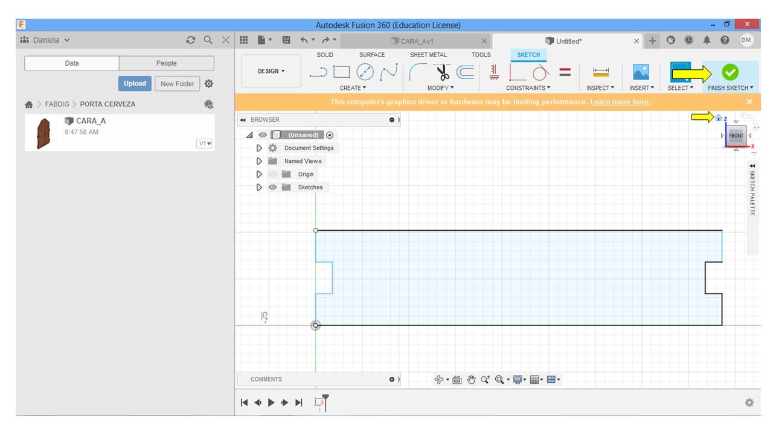Viewport: 773px width, 434px height.
Task: Select the Line tool in the Create group
Action: click(x=318, y=72)
